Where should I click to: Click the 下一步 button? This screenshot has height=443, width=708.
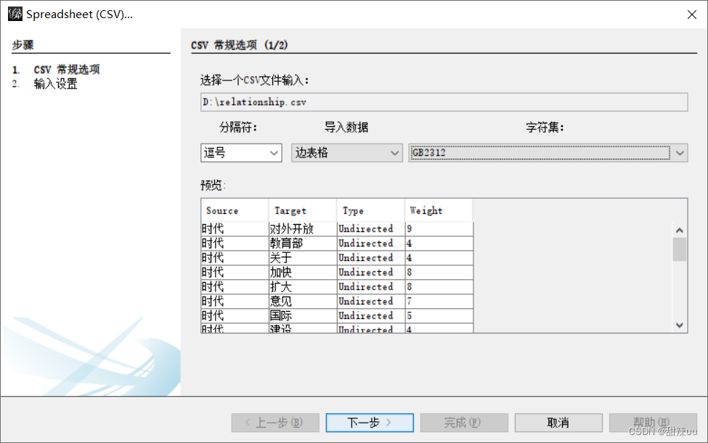[x=370, y=423]
